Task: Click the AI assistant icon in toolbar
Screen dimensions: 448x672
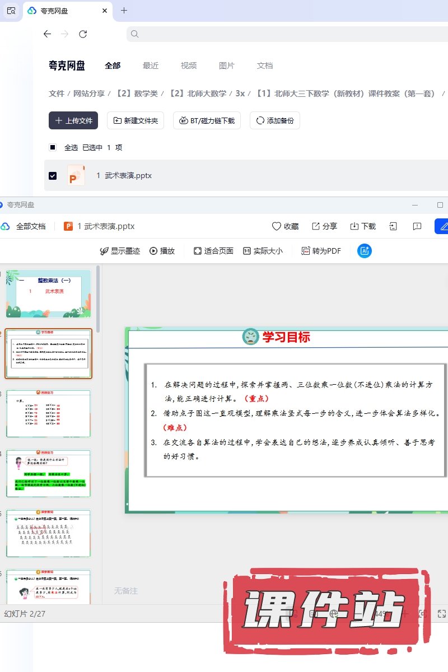Action: point(365,251)
